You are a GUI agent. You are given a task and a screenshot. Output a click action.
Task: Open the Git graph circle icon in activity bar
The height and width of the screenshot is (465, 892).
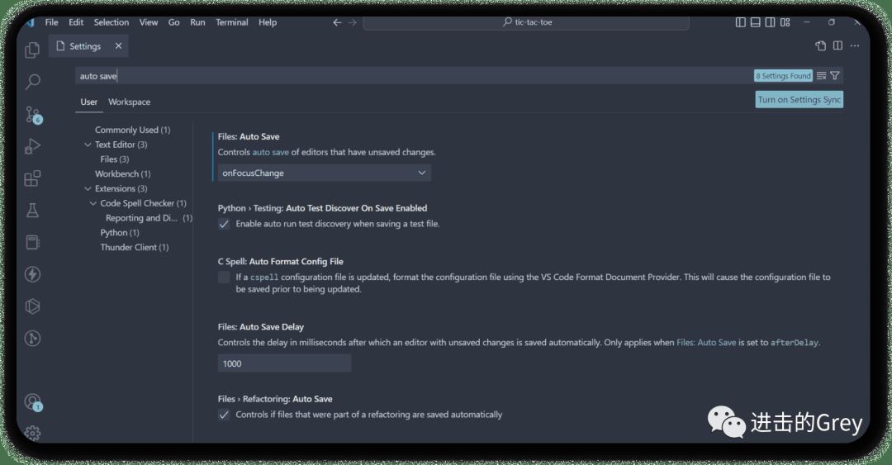(32, 338)
